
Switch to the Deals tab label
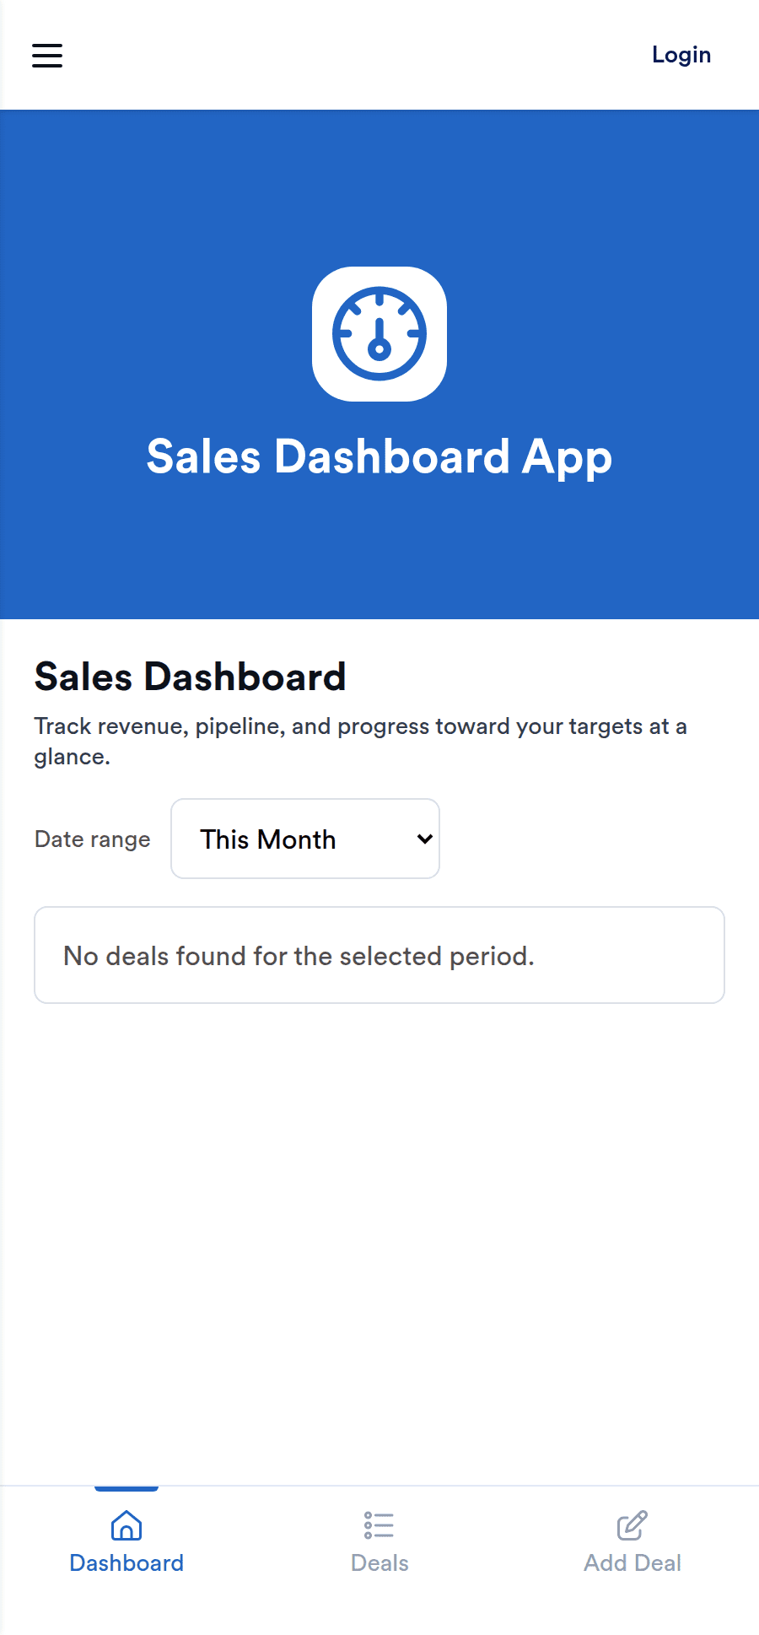pyautogui.click(x=379, y=1563)
